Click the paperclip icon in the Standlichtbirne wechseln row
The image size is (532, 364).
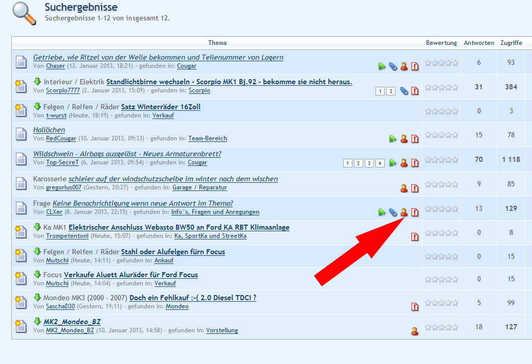coord(404,91)
